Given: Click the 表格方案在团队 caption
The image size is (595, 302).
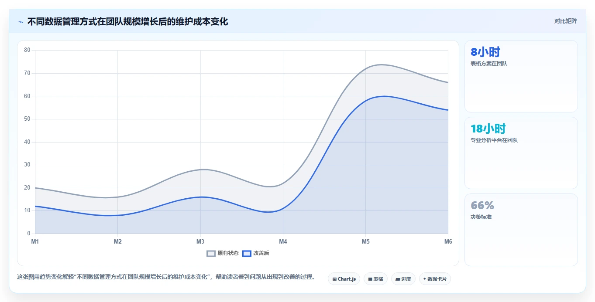Looking at the screenshot, I should click(489, 64).
